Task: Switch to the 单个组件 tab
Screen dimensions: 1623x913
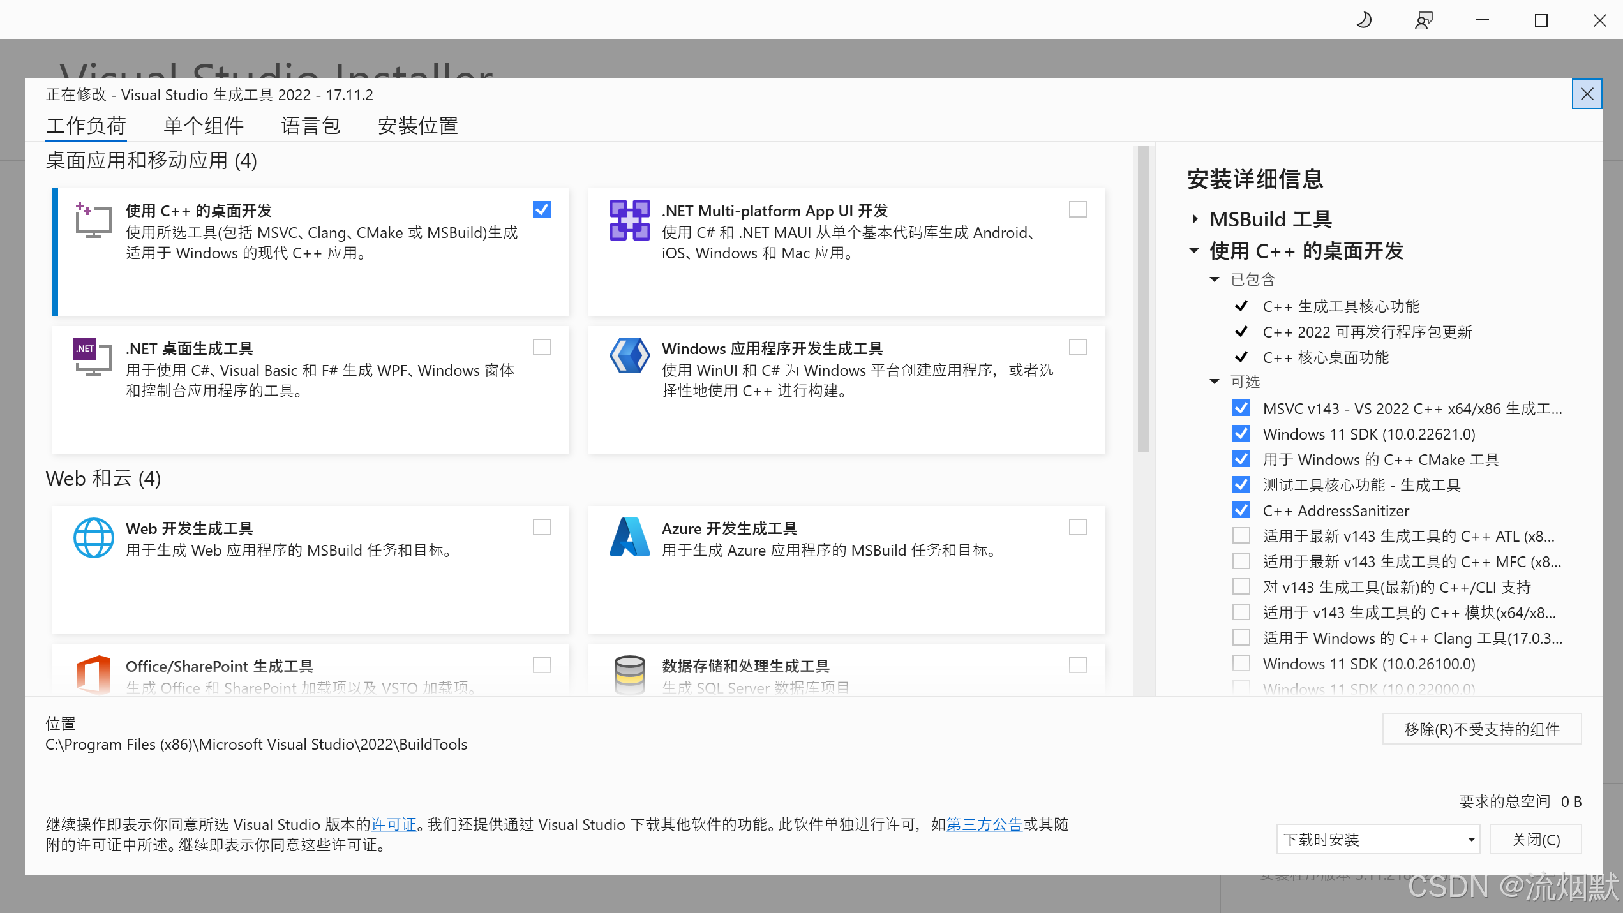Action: 203,125
